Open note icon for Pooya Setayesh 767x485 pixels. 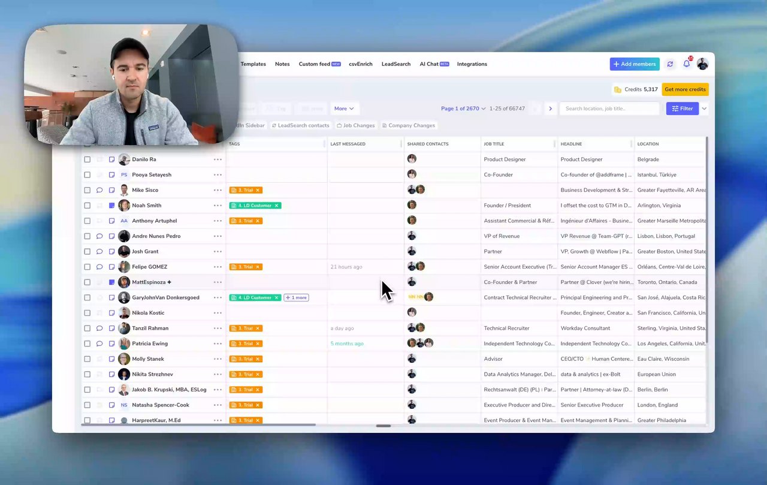111,175
